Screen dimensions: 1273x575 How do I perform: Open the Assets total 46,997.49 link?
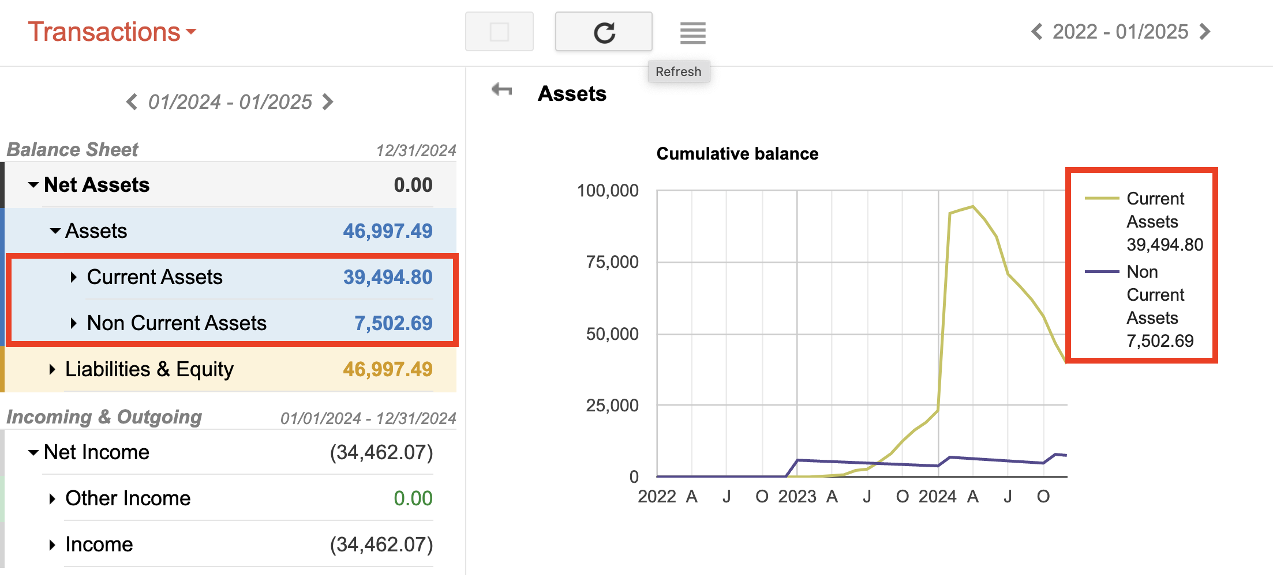[x=388, y=230]
